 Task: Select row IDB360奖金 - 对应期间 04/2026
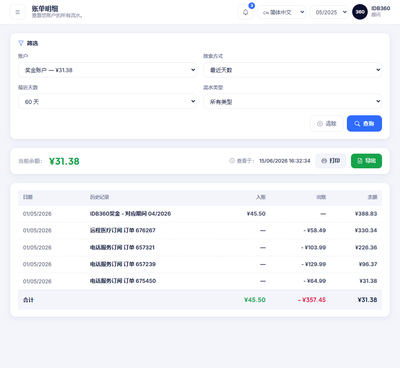[200, 214]
